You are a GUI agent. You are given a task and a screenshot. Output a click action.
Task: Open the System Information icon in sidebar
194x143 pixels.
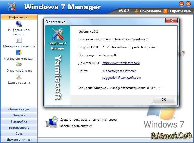tap(19, 24)
